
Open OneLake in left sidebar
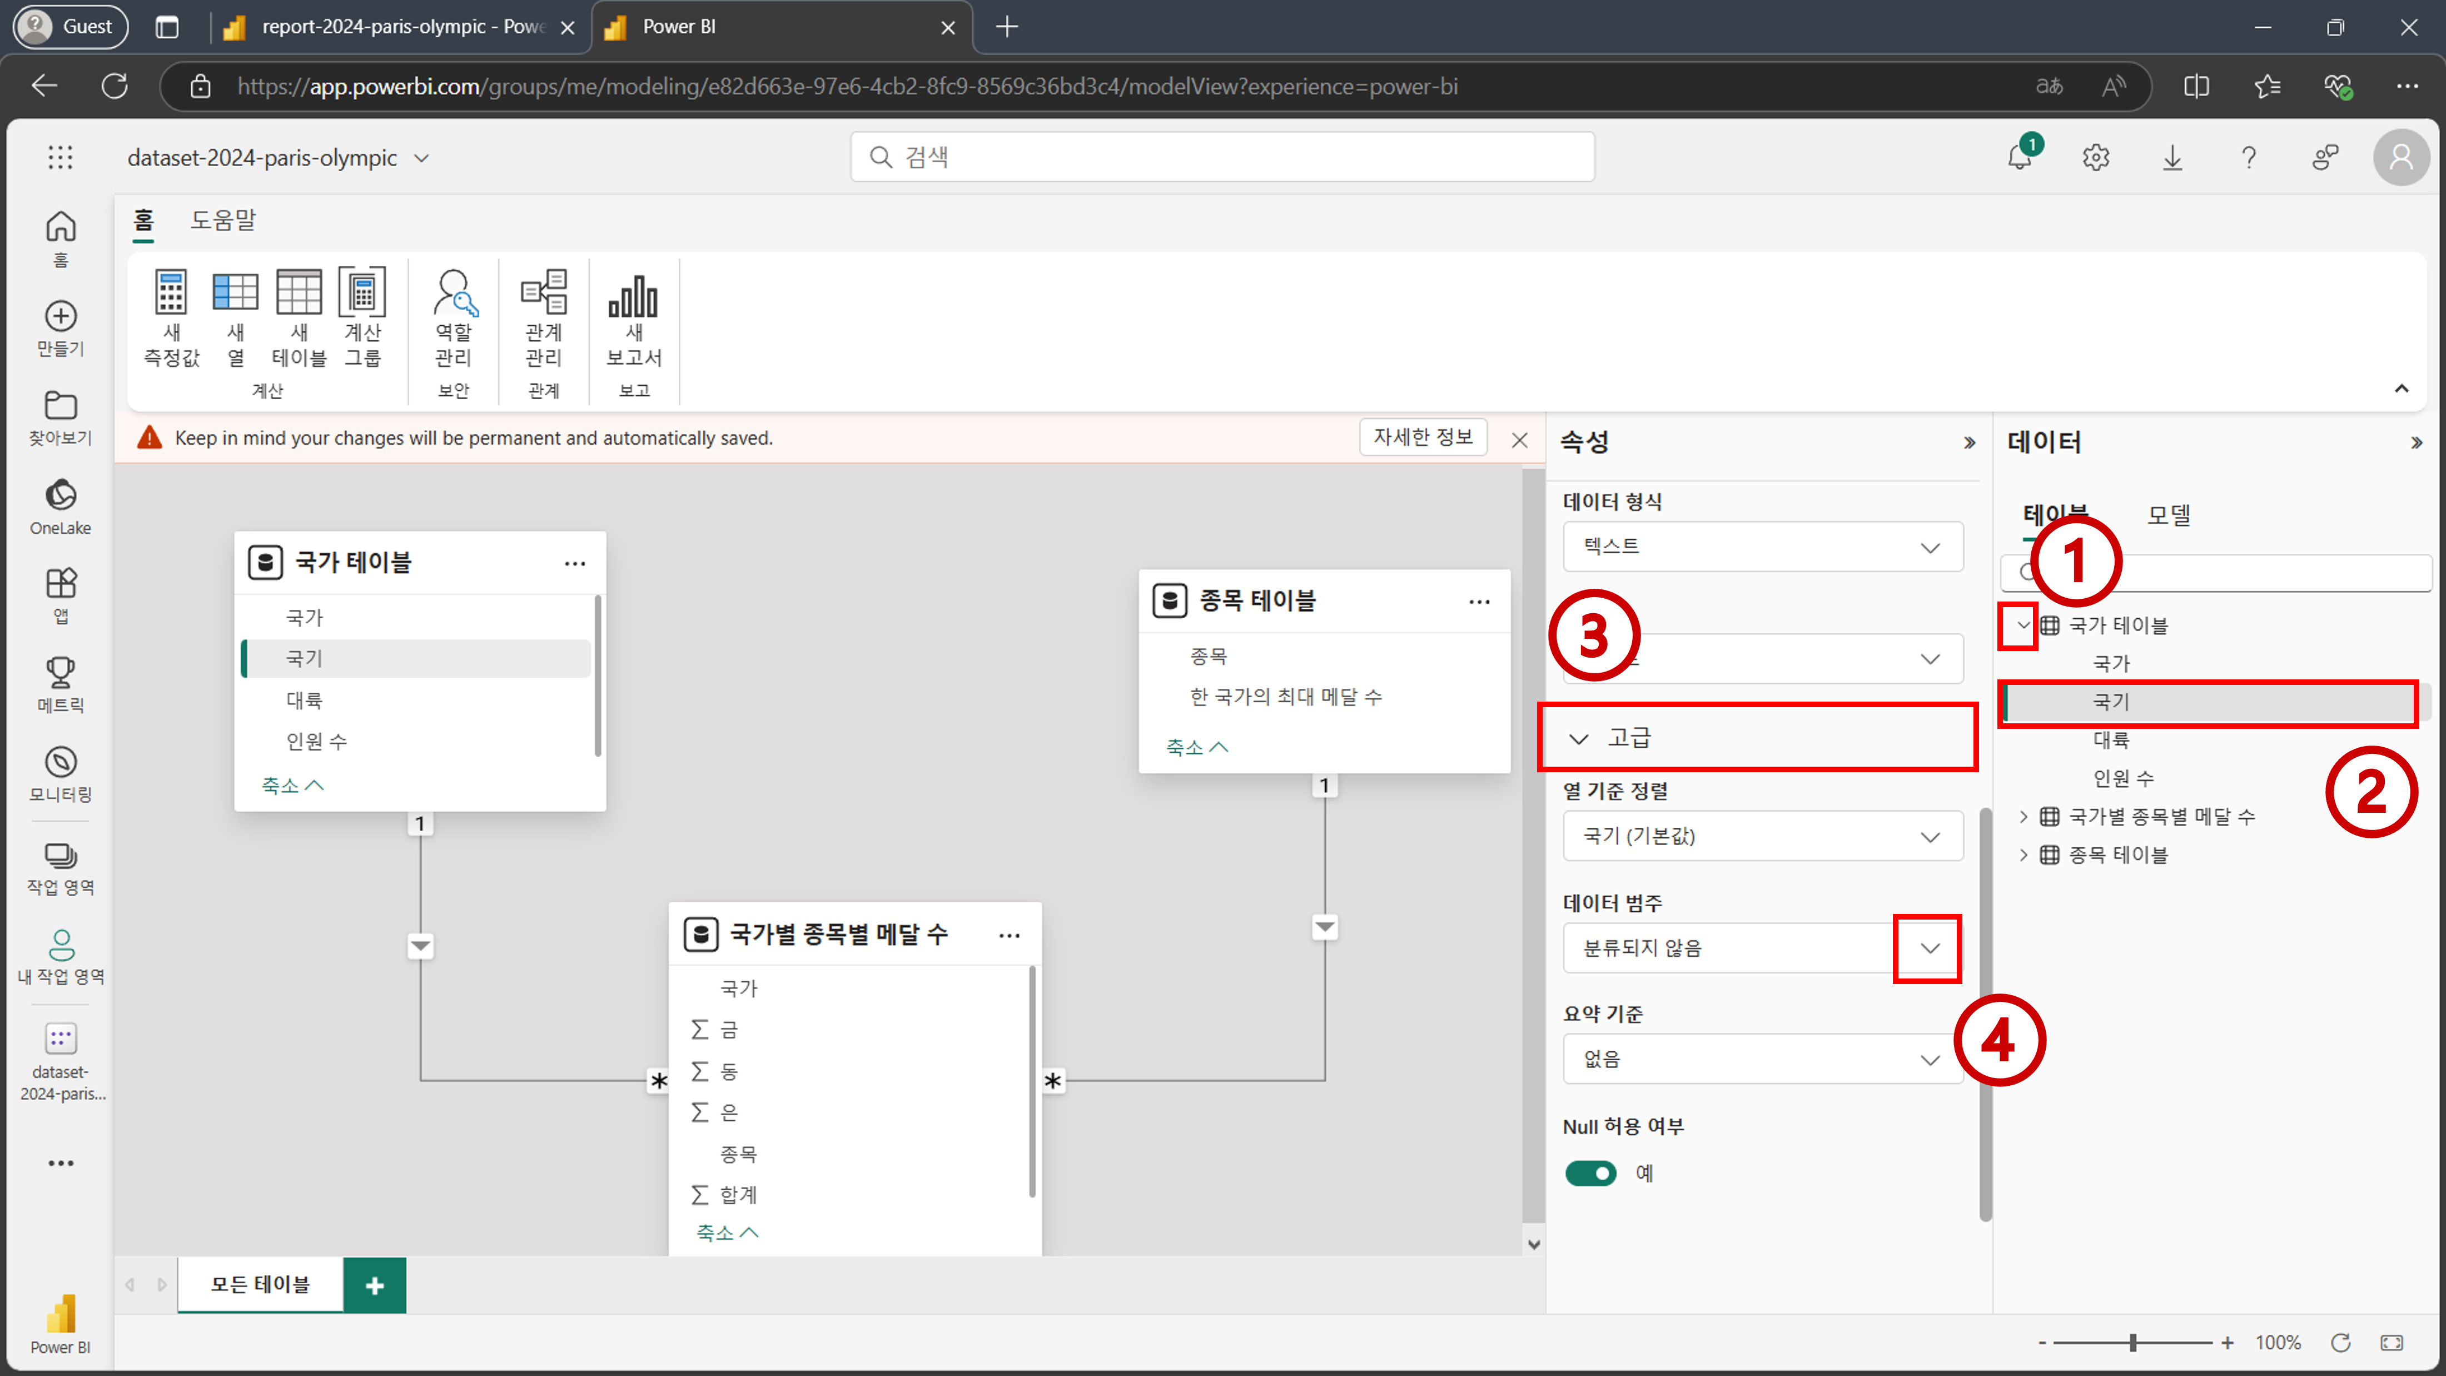coord(61,506)
